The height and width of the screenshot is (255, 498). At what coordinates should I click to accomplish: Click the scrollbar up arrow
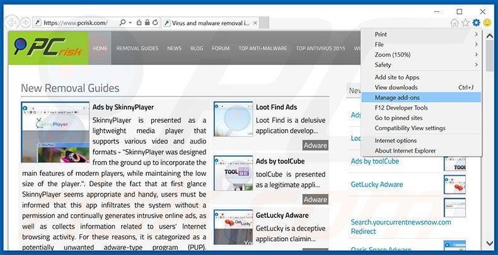click(x=489, y=36)
